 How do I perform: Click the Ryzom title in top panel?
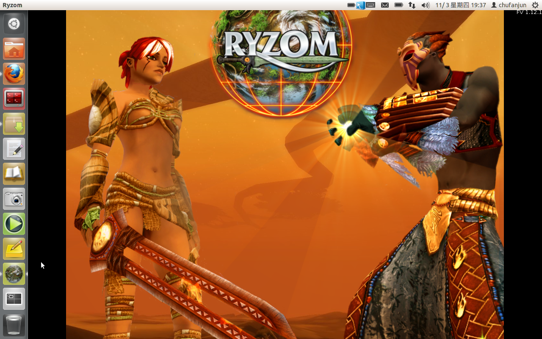(12, 5)
